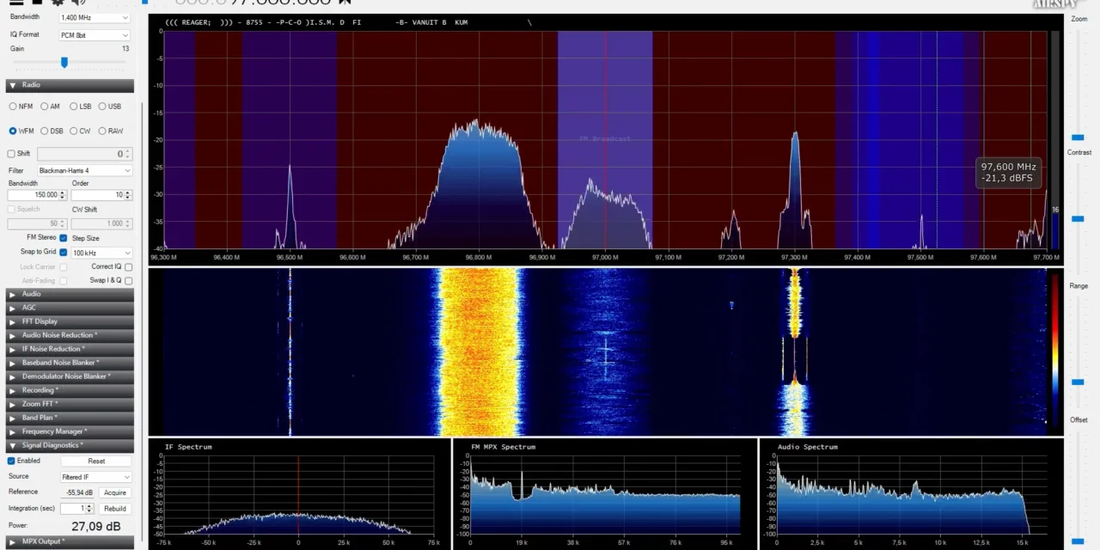Click the 97,300 M frequency axis label
1100x550 pixels.
tap(794, 257)
